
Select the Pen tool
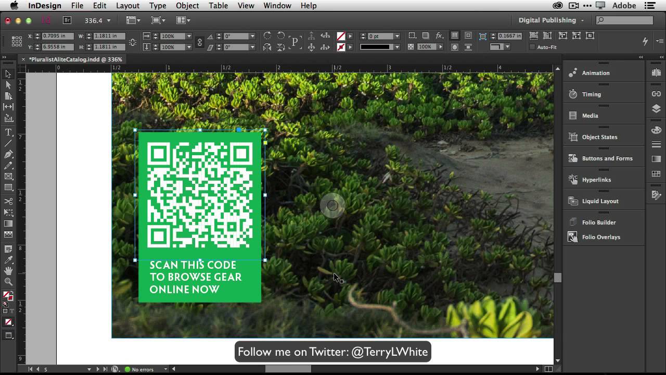tap(8, 154)
